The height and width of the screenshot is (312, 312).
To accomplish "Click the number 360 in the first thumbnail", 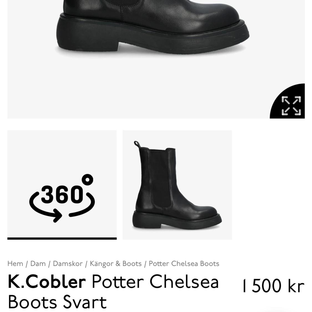I will [x=62, y=194].
